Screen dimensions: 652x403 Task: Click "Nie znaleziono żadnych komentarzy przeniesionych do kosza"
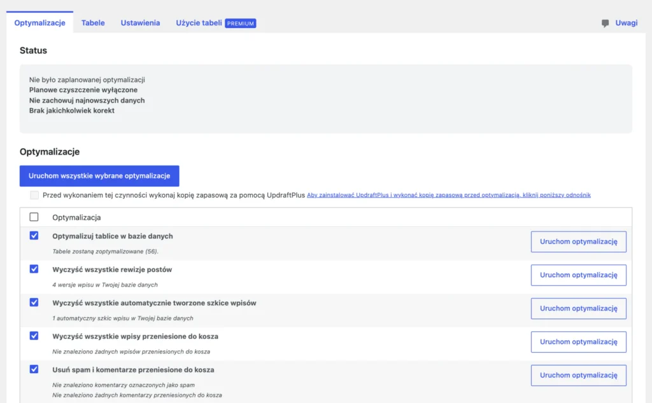click(137, 395)
